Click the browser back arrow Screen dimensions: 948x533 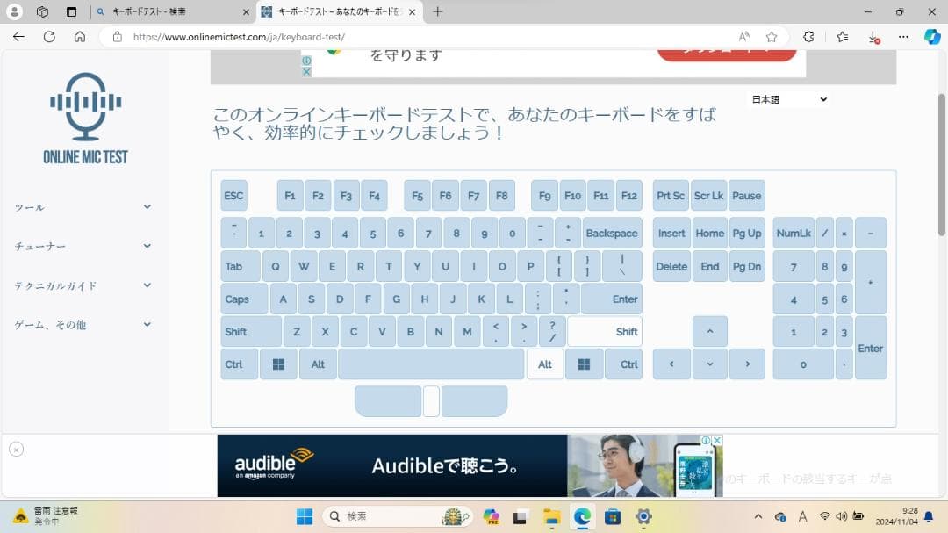(18, 37)
